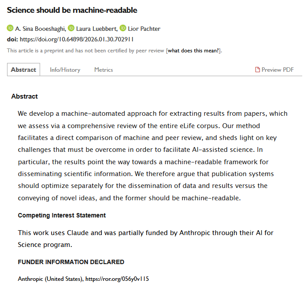This screenshot has height=287, width=304.
Task: Open the ror.org funder link
Action: [x=117, y=279]
